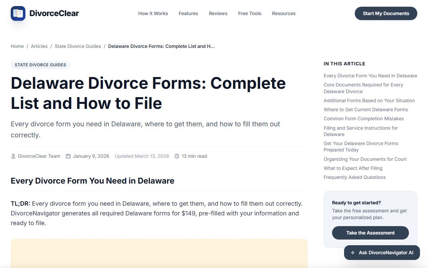
Task: Click the calendar icon beside January 9, 2026
Action: [x=68, y=156]
